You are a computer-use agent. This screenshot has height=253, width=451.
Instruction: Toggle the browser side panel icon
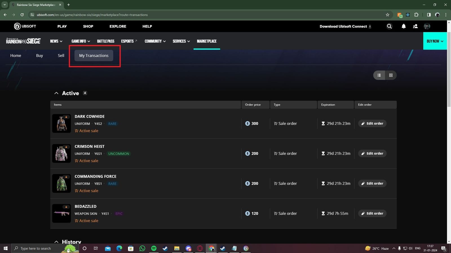point(429,15)
